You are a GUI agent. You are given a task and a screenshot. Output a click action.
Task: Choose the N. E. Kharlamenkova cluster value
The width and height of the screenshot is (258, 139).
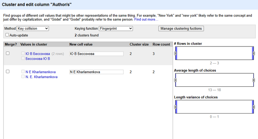42,77
